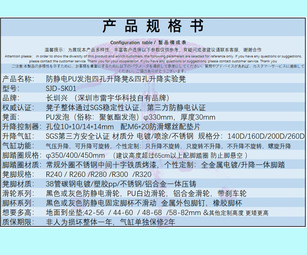Click value 孔位10*10/14*14mm
The height and width of the screenshot is (255, 307).
pos(80,127)
